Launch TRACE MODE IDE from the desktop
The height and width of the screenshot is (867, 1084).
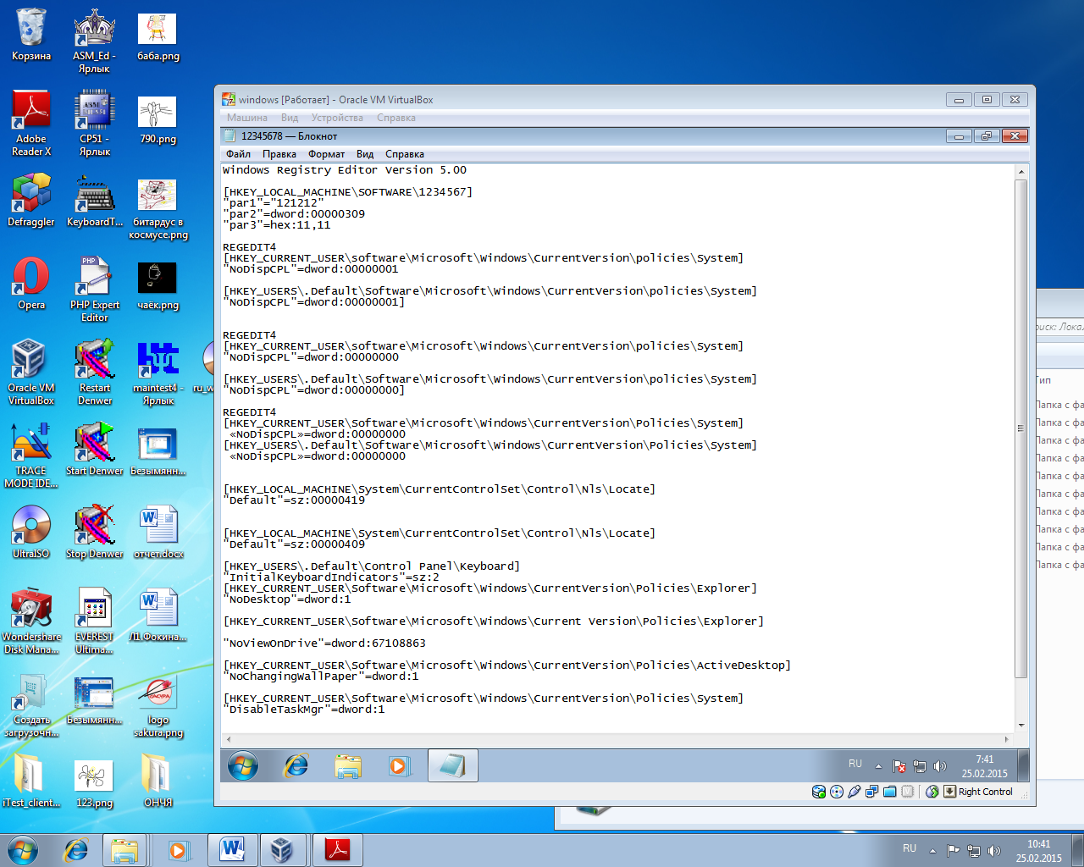click(x=31, y=456)
